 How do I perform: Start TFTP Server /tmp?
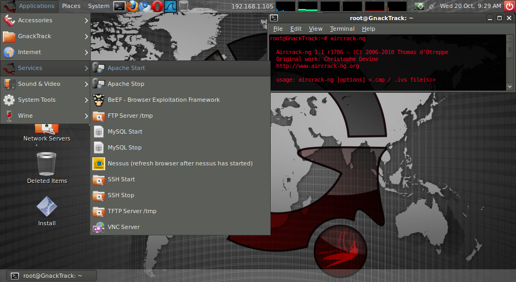pyautogui.click(x=180, y=211)
